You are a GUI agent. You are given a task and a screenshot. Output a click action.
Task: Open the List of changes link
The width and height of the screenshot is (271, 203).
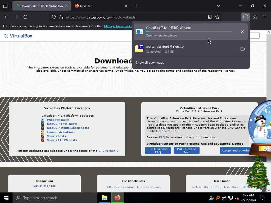44,186
